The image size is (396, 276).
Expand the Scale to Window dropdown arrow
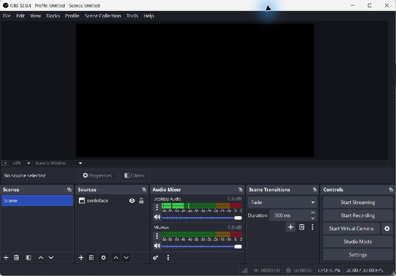tap(80, 163)
